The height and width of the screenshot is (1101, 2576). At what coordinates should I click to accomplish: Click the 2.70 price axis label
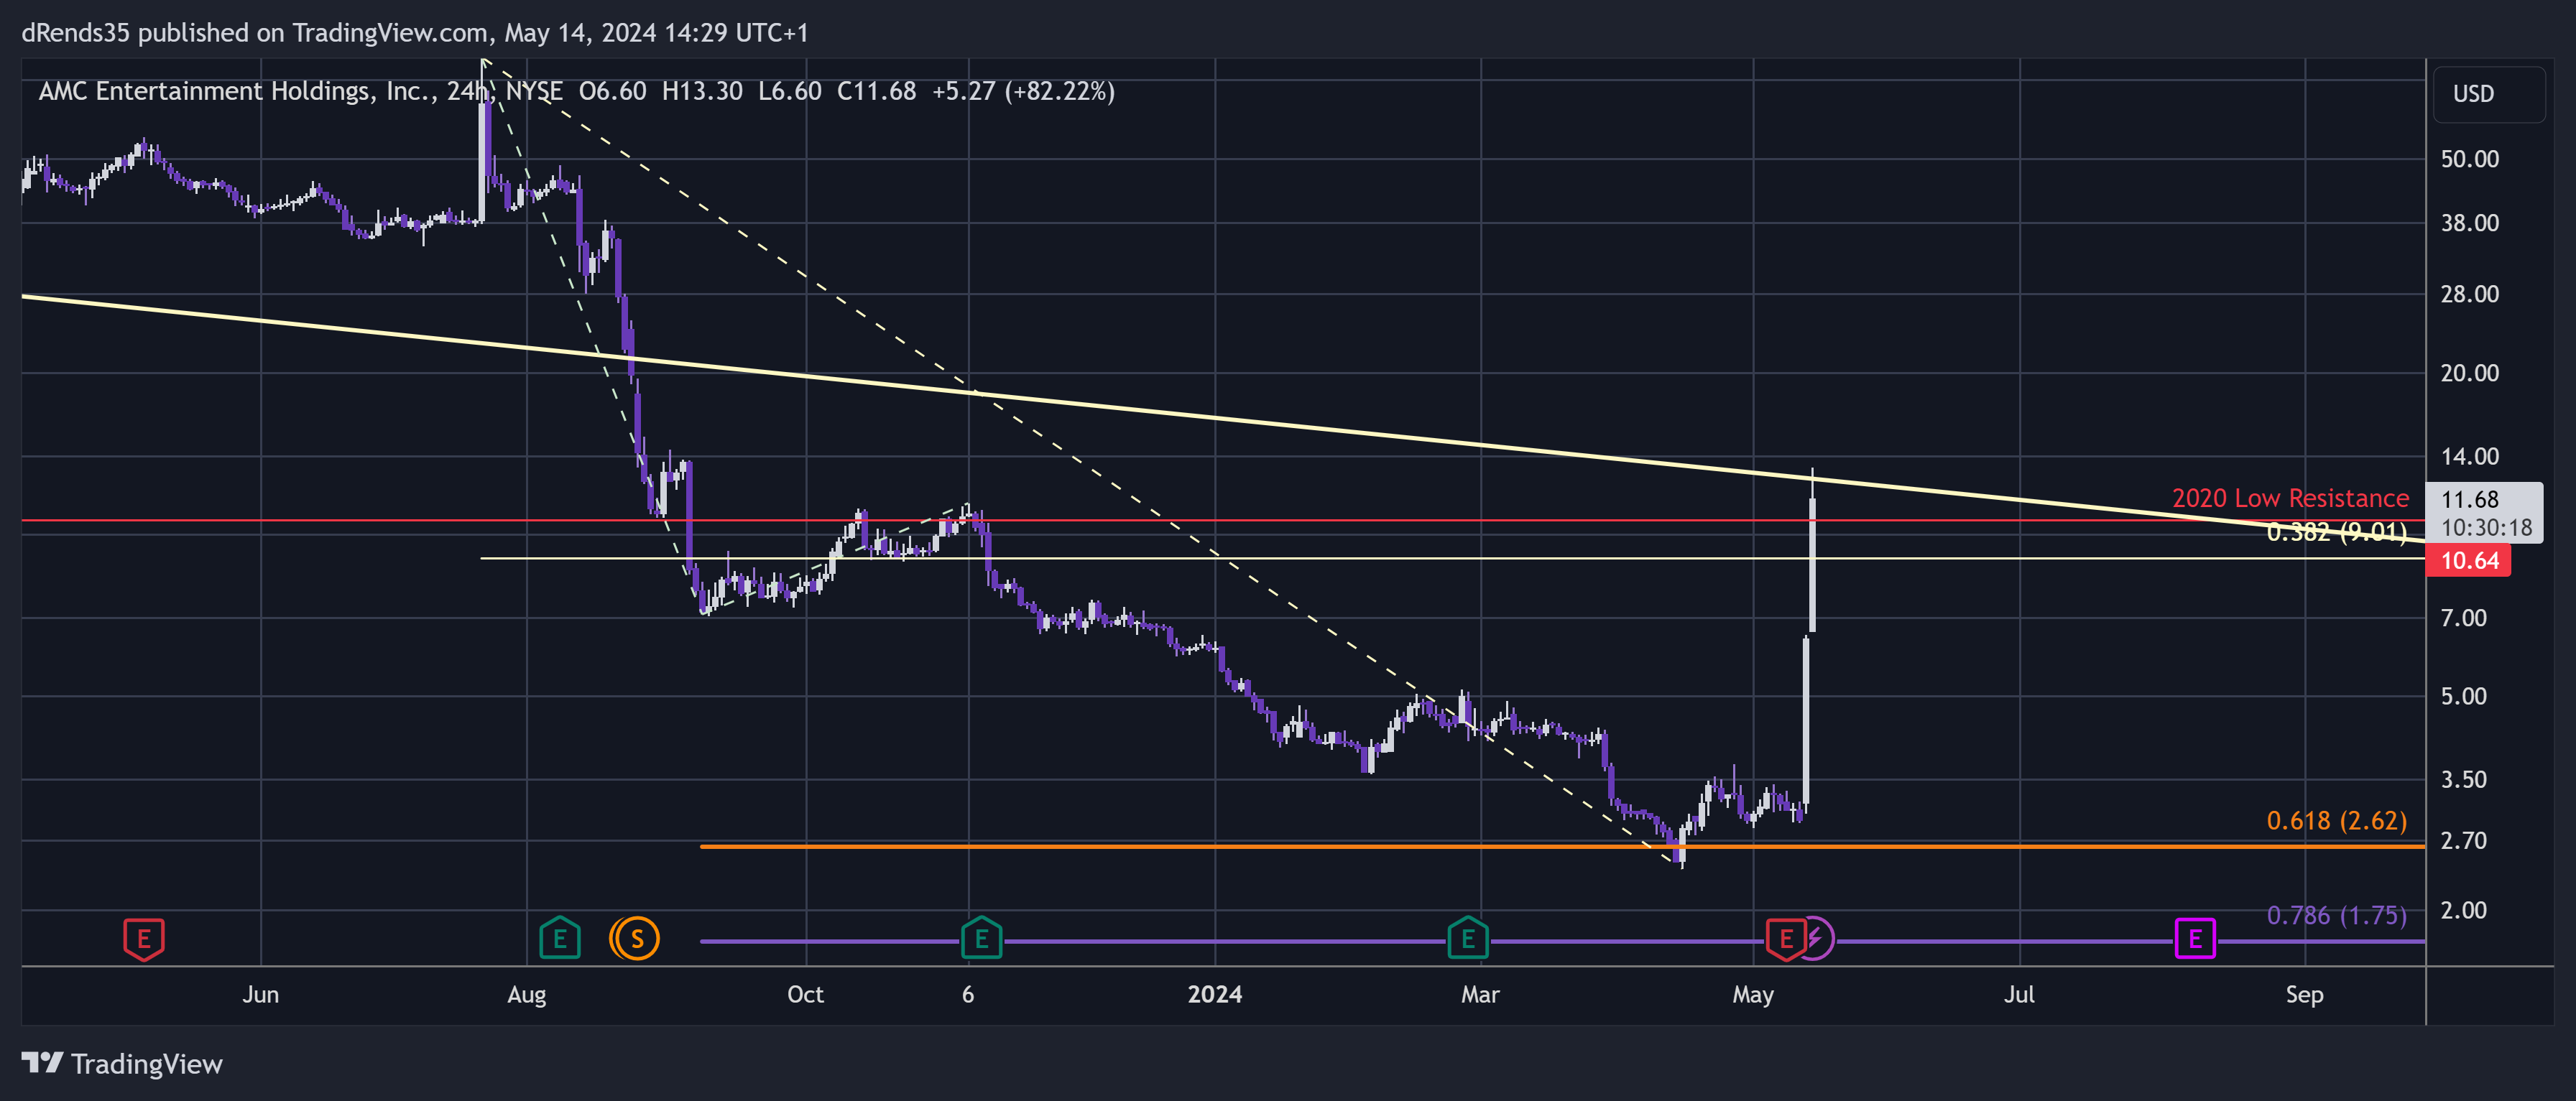point(2463,840)
